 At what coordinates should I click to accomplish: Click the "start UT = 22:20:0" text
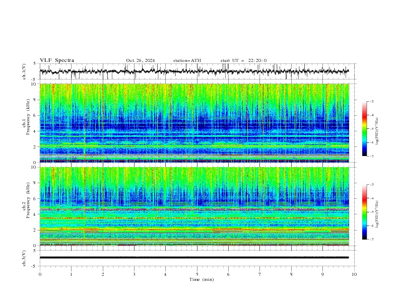243,60
